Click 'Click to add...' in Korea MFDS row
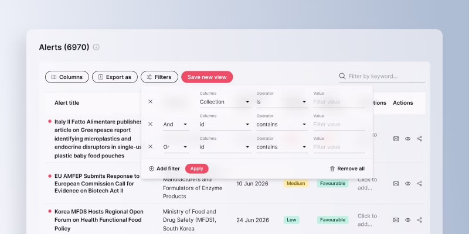This screenshot has width=469, height=234. coord(368,220)
